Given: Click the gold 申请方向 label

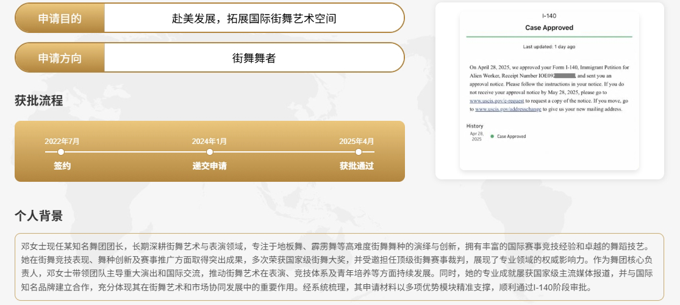Looking at the screenshot, I should [60, 58].
